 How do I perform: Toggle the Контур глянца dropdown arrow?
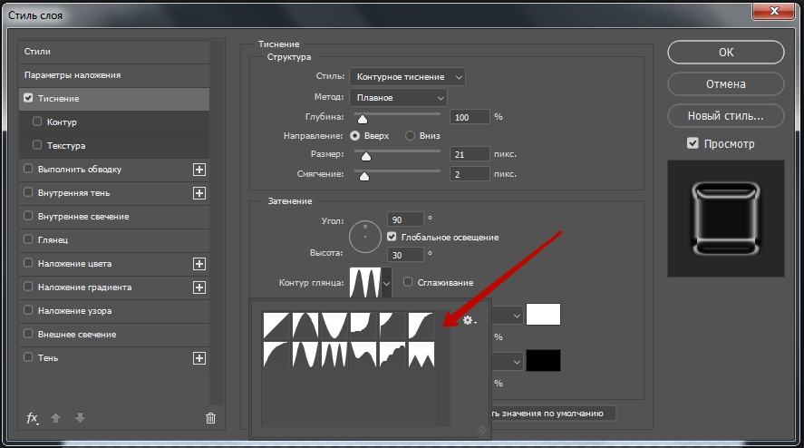coord(387,283)
